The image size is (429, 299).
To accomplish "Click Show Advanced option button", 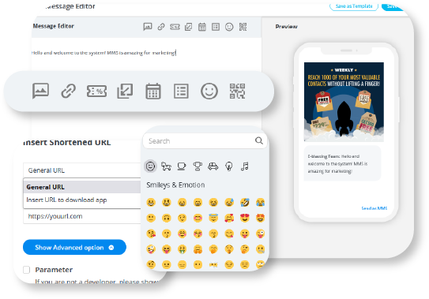I will 74,248.
